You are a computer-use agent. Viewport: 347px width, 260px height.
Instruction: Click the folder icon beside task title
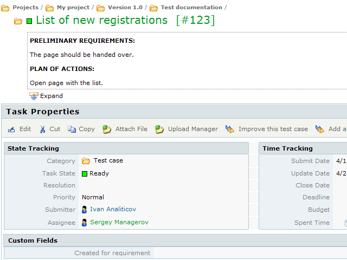click(x=18, y=21)
